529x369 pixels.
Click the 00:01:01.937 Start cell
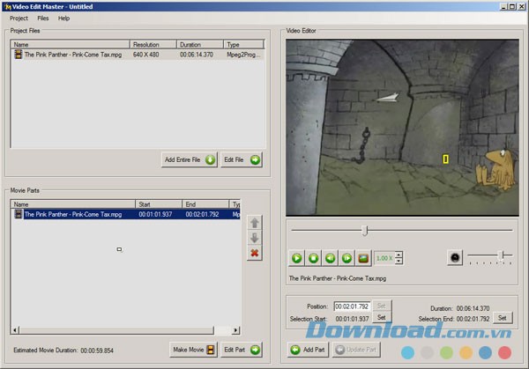(x=155, y=214)
